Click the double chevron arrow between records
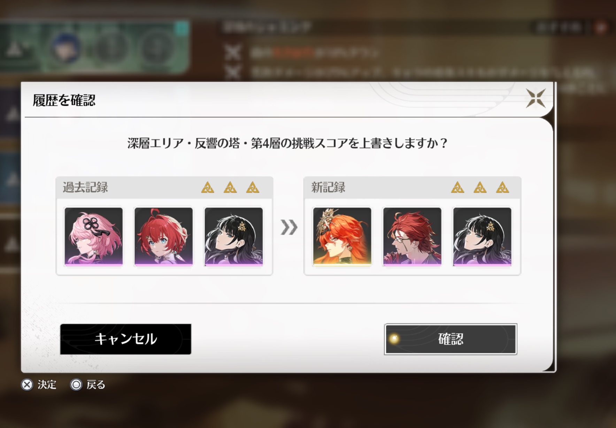This screenshot has width=616, height=428. point(289,227)
